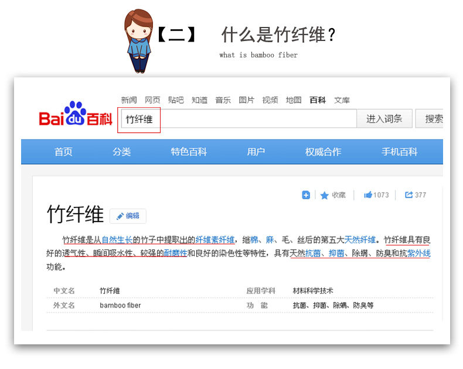463x369 pixels.
Task: Follow the 棉 hyperlink
Action: coord(254,240)
